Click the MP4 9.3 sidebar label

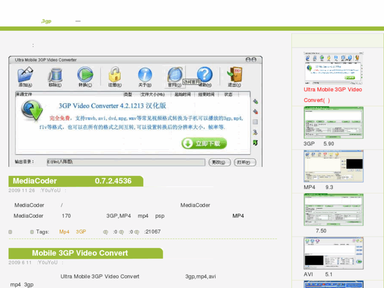click(319, 188)
